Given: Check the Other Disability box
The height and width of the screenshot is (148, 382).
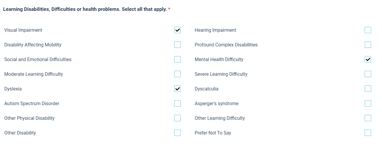Looking at the screenshot, I should pos(177,133).
